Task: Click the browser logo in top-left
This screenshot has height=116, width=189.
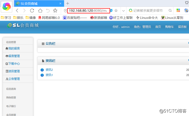Action: tap(7, 7)
